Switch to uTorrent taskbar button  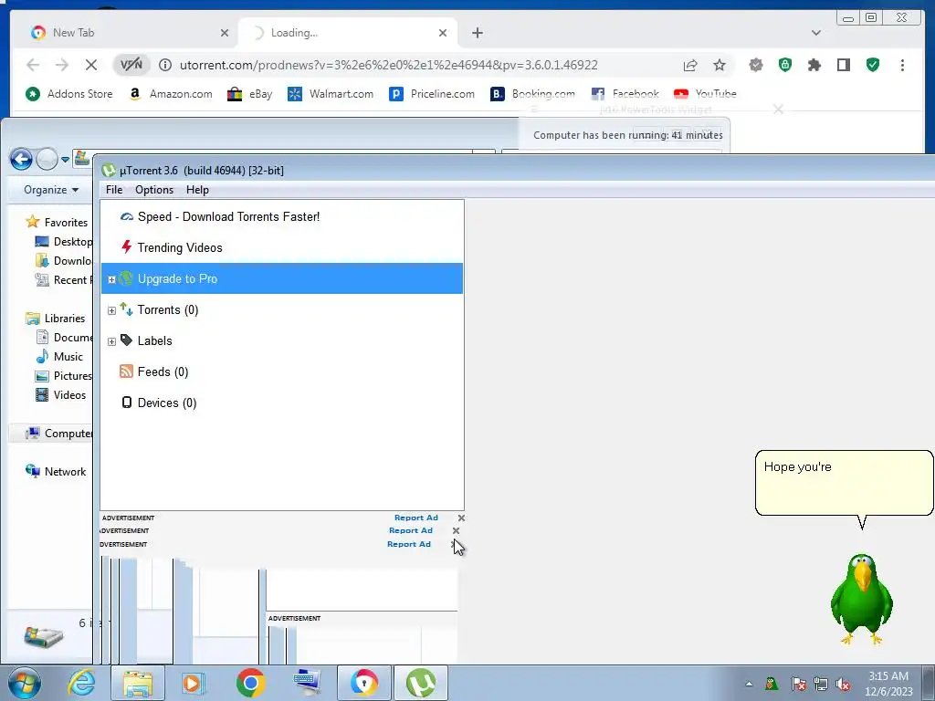pyautogui.click(x=420, y=683)
